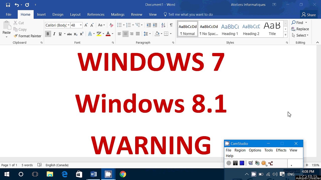The height and width of the screenshot is (180, 321).
Task: Open the font name combo box
Action: coord(57,25)
